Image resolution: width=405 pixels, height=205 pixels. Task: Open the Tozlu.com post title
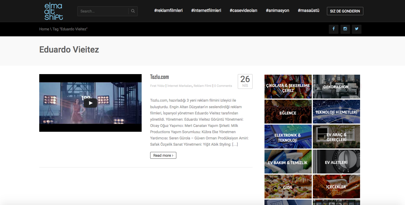(160, 77)
